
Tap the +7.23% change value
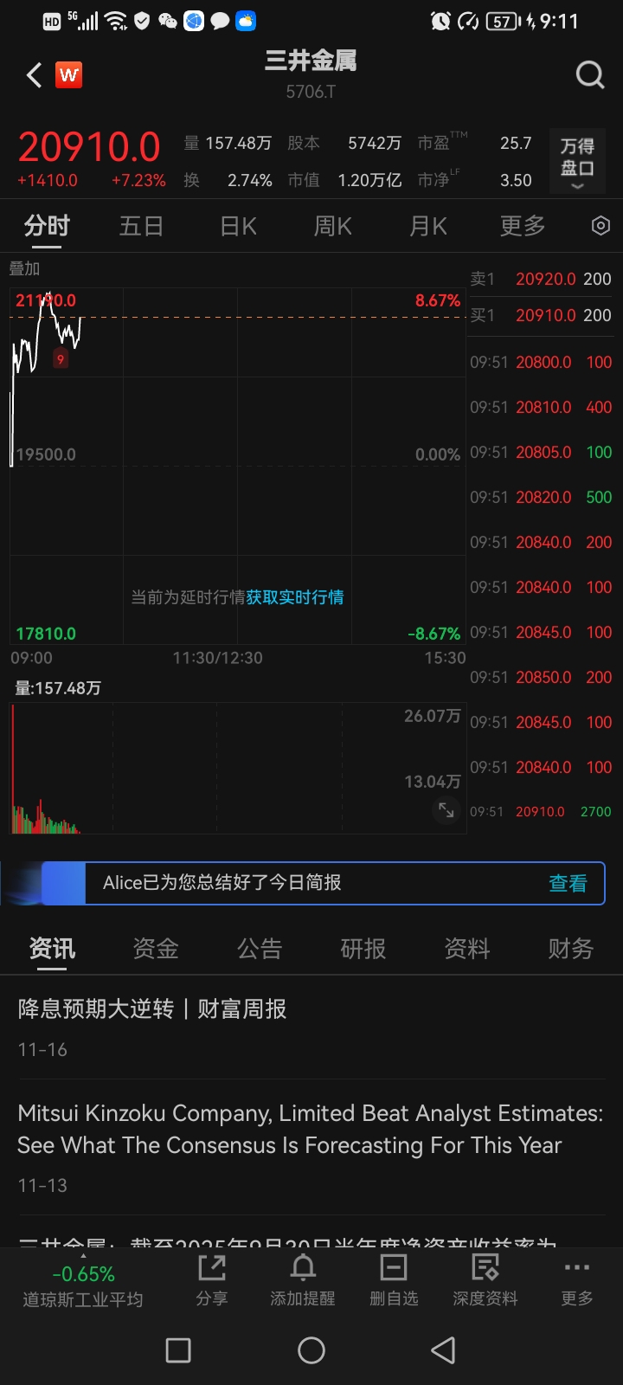click(x=138, y=181)
